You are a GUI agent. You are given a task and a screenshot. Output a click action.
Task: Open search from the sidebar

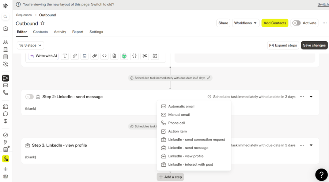point(5,16)
